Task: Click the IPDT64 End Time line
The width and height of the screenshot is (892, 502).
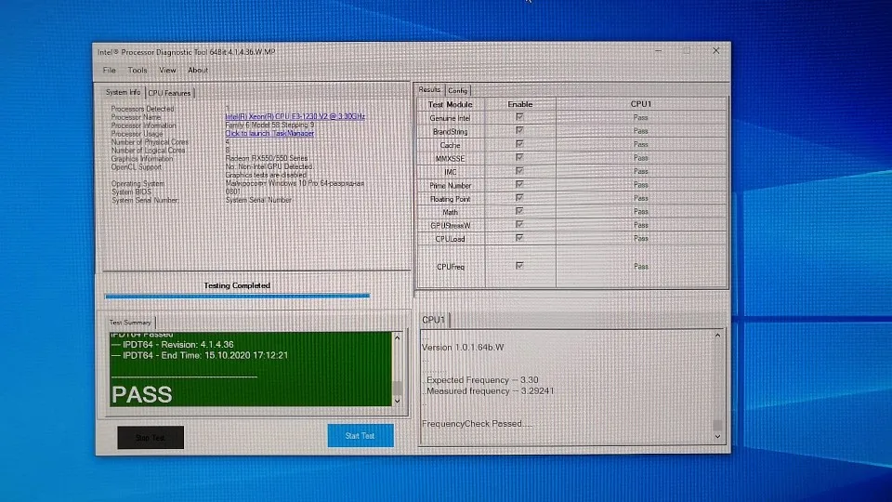Action: coord(201,355)
